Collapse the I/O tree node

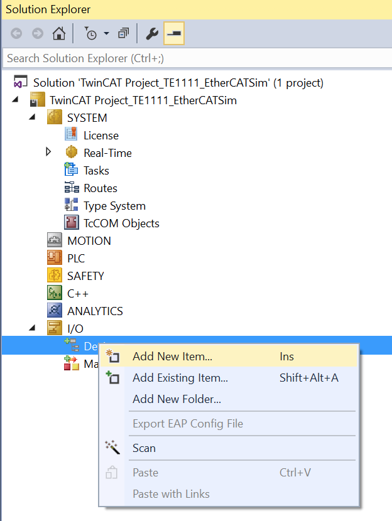(x=32, y=328)
